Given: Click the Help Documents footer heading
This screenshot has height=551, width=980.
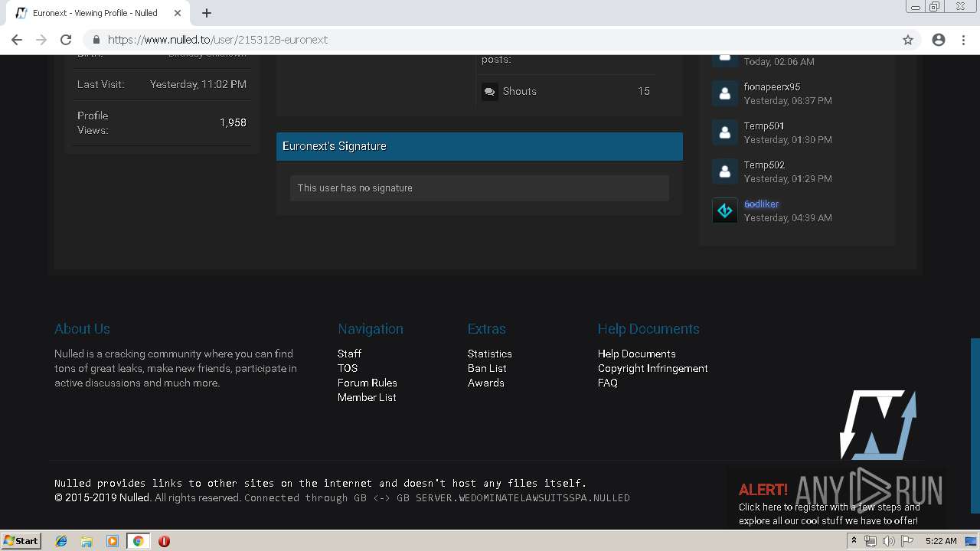Looking at the screenshot, I should pos(648,329).
